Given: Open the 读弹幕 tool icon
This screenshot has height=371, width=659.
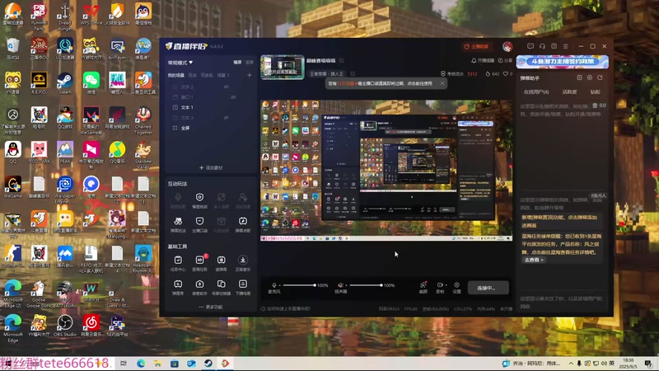Looking at the screenshot, I should pyautogui.click(x=222, y=260).
